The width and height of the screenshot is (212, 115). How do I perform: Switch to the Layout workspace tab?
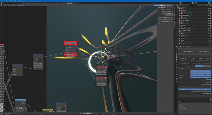[x=23, y=3]
